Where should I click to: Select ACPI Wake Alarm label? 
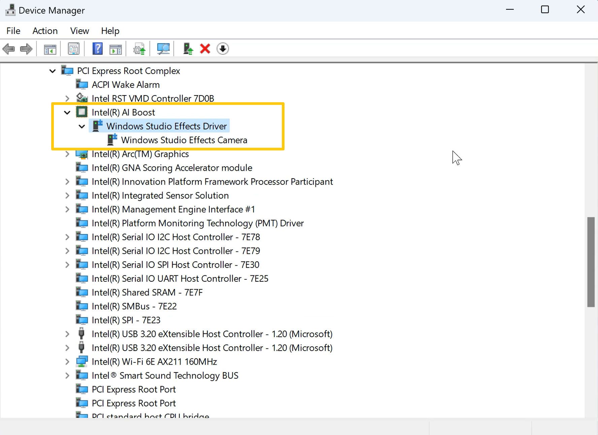126,85
